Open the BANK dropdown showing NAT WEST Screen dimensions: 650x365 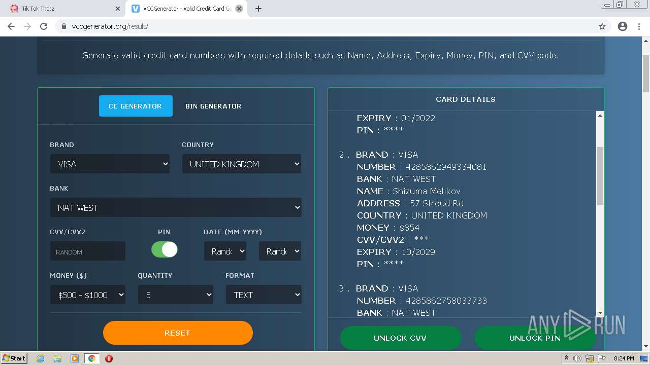click(x=176, y=207)
